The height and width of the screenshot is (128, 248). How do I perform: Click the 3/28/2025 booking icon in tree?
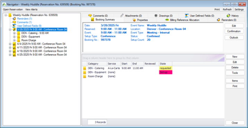[x=14, y=29]
